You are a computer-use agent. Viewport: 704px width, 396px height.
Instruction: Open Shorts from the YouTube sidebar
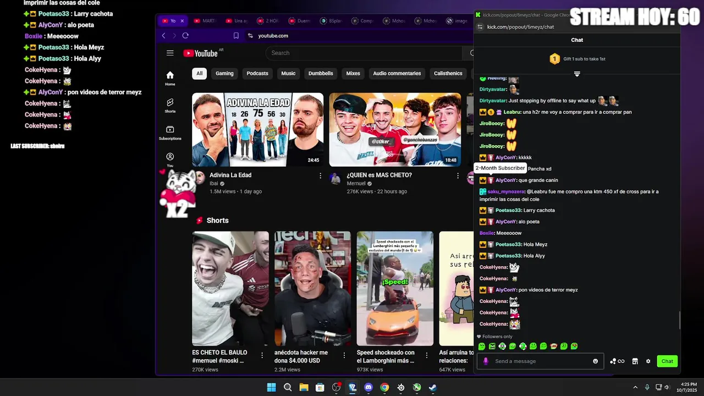tap(170, 106)
